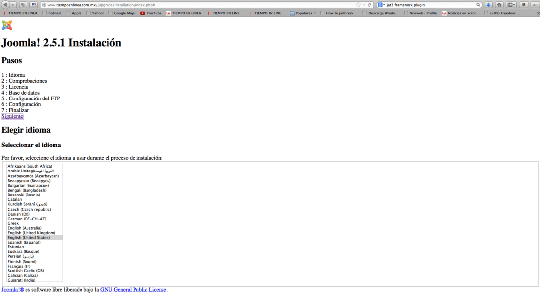Open the Downloads arrow button

pyautogui.click(x=488, y=5)
